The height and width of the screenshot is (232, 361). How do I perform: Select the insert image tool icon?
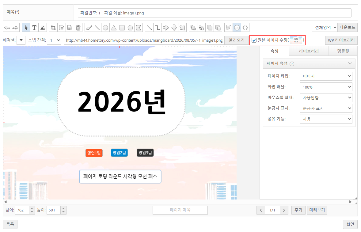[x=43, y=28]
